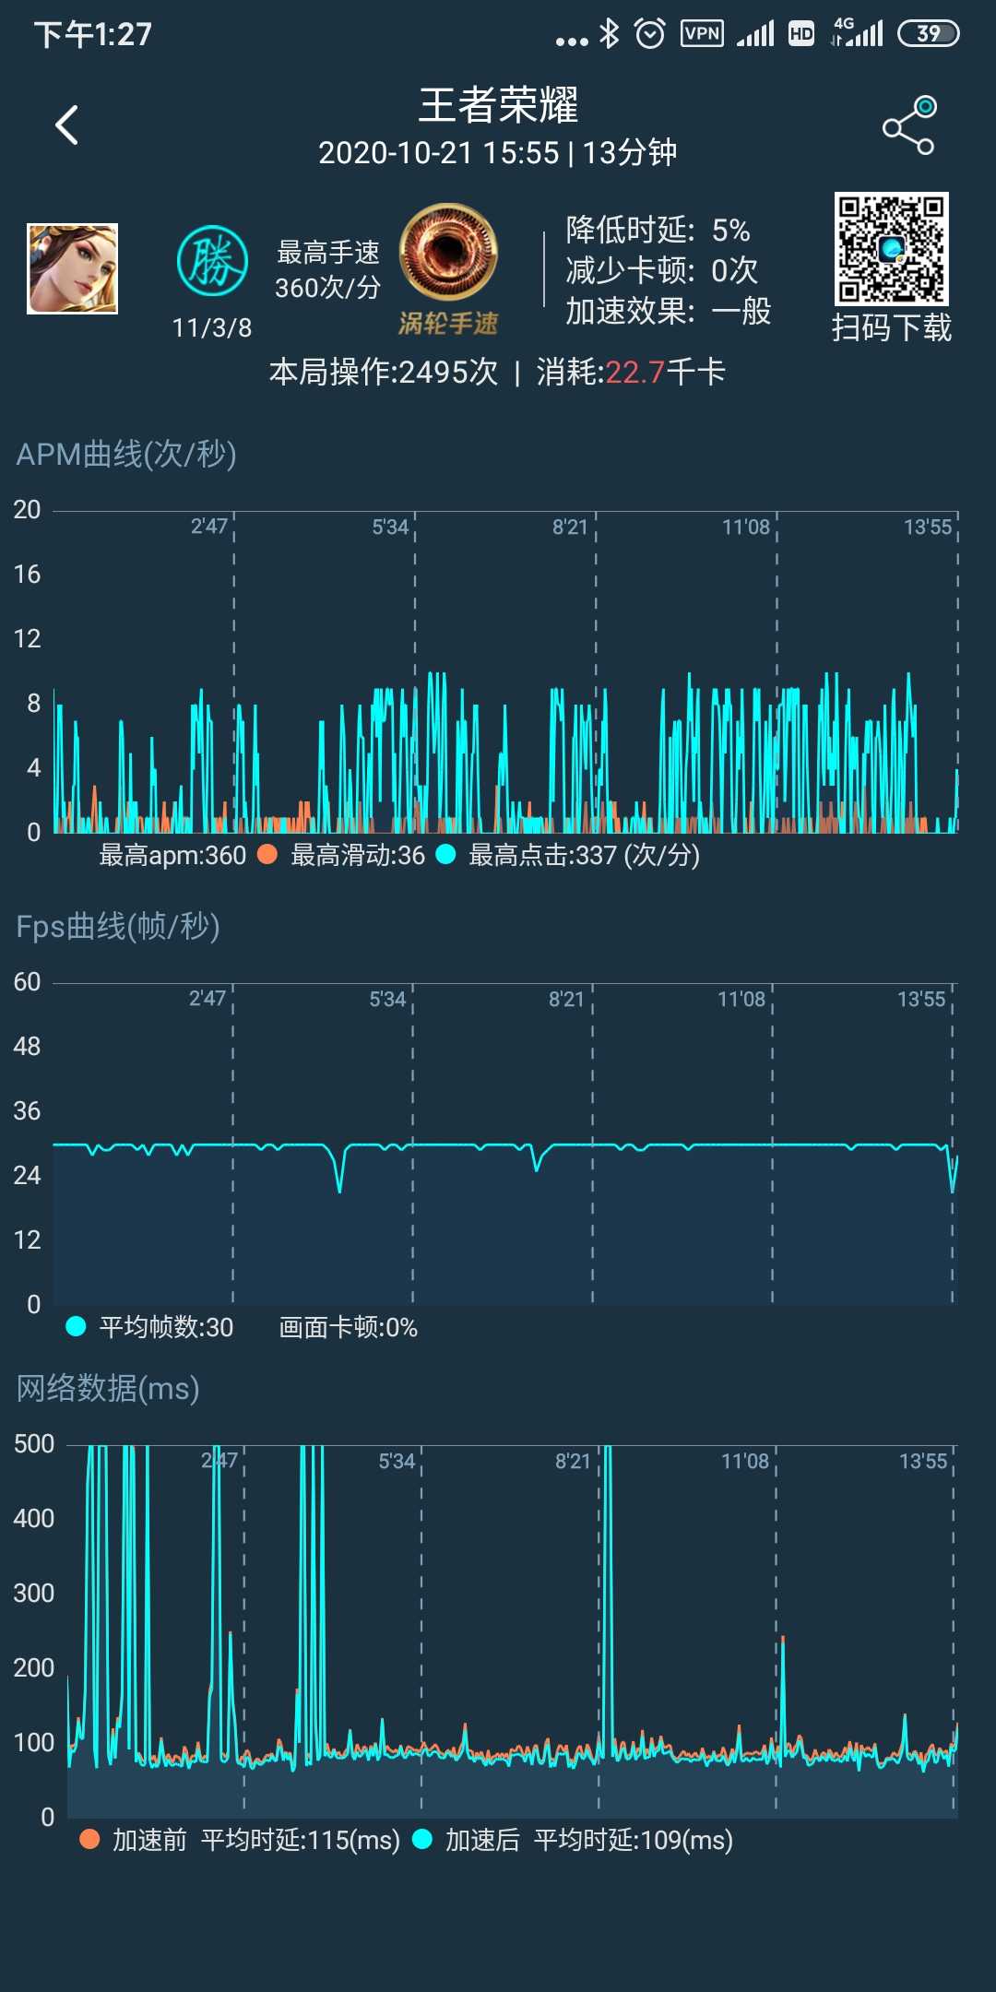Tap the 消耗:22.7千卡 text
Image resolution: width=996 pixels, height=1992 pixels.
click(x=631, y=373)
